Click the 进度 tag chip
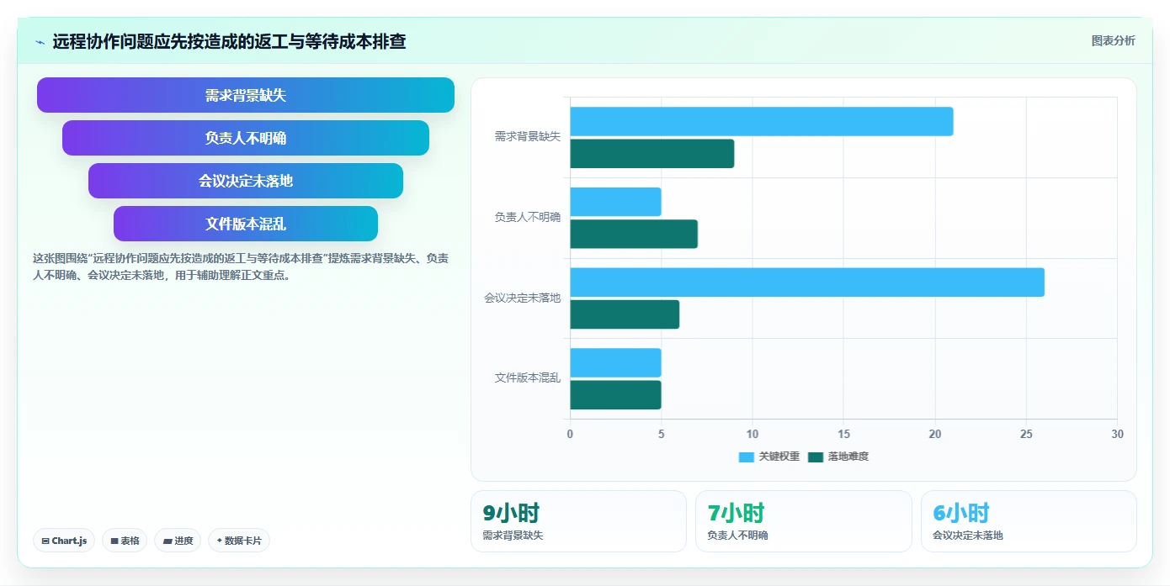The image size is (1170, 586). (178, 541)
